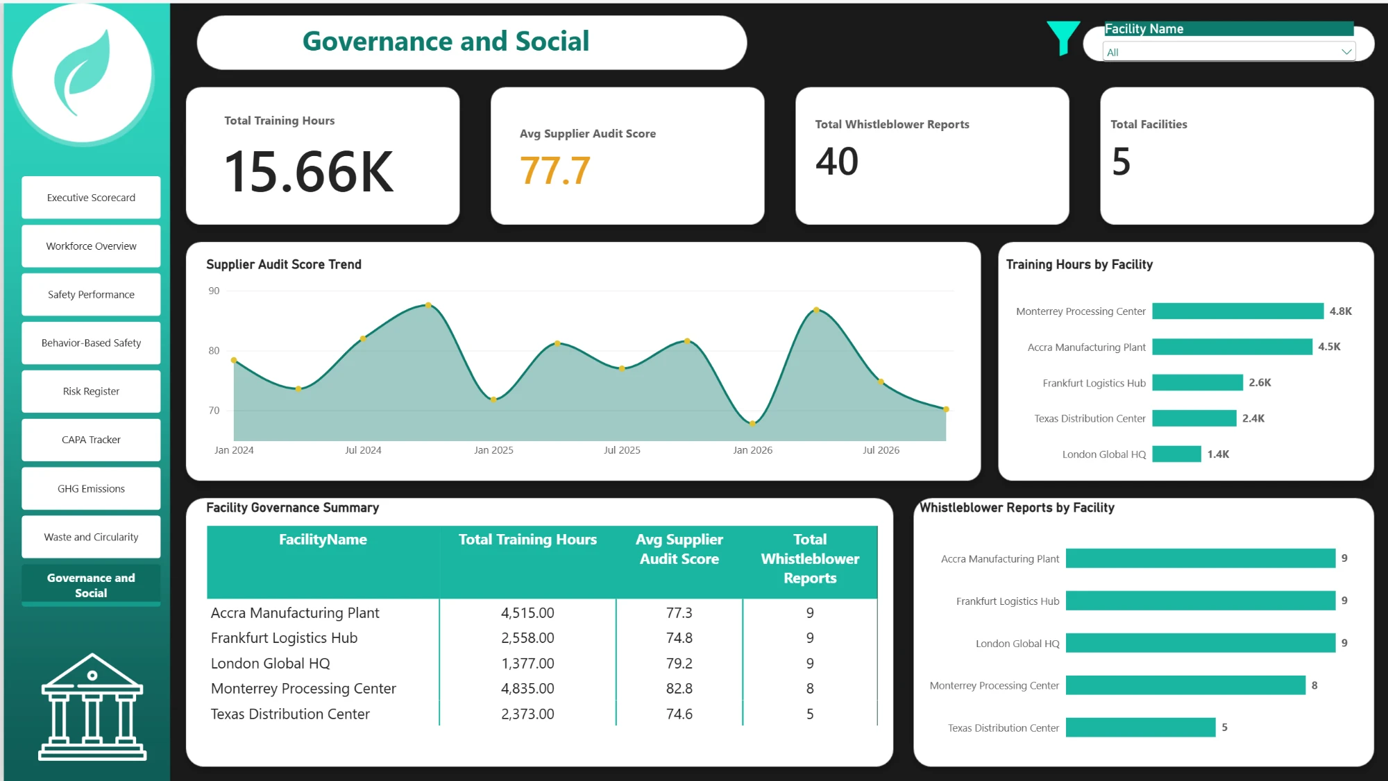Open the Facility Name dropdown
The width and height of the screenshot is (1388, 781).
click(1228, 52)
